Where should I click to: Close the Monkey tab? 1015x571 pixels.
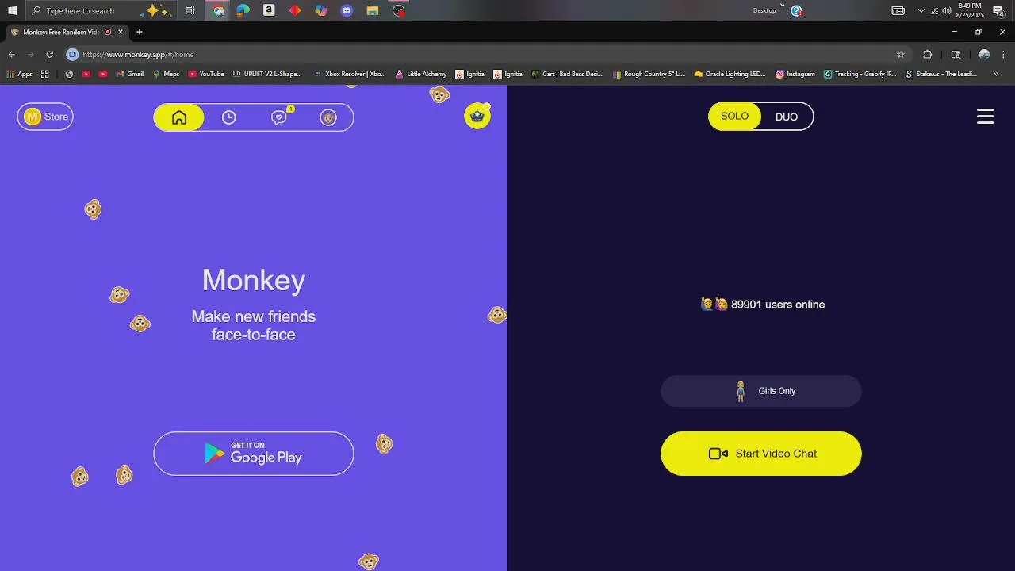(121, 33)
